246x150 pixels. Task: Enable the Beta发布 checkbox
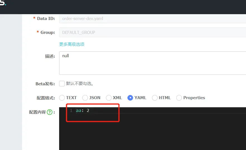point(62,84)
